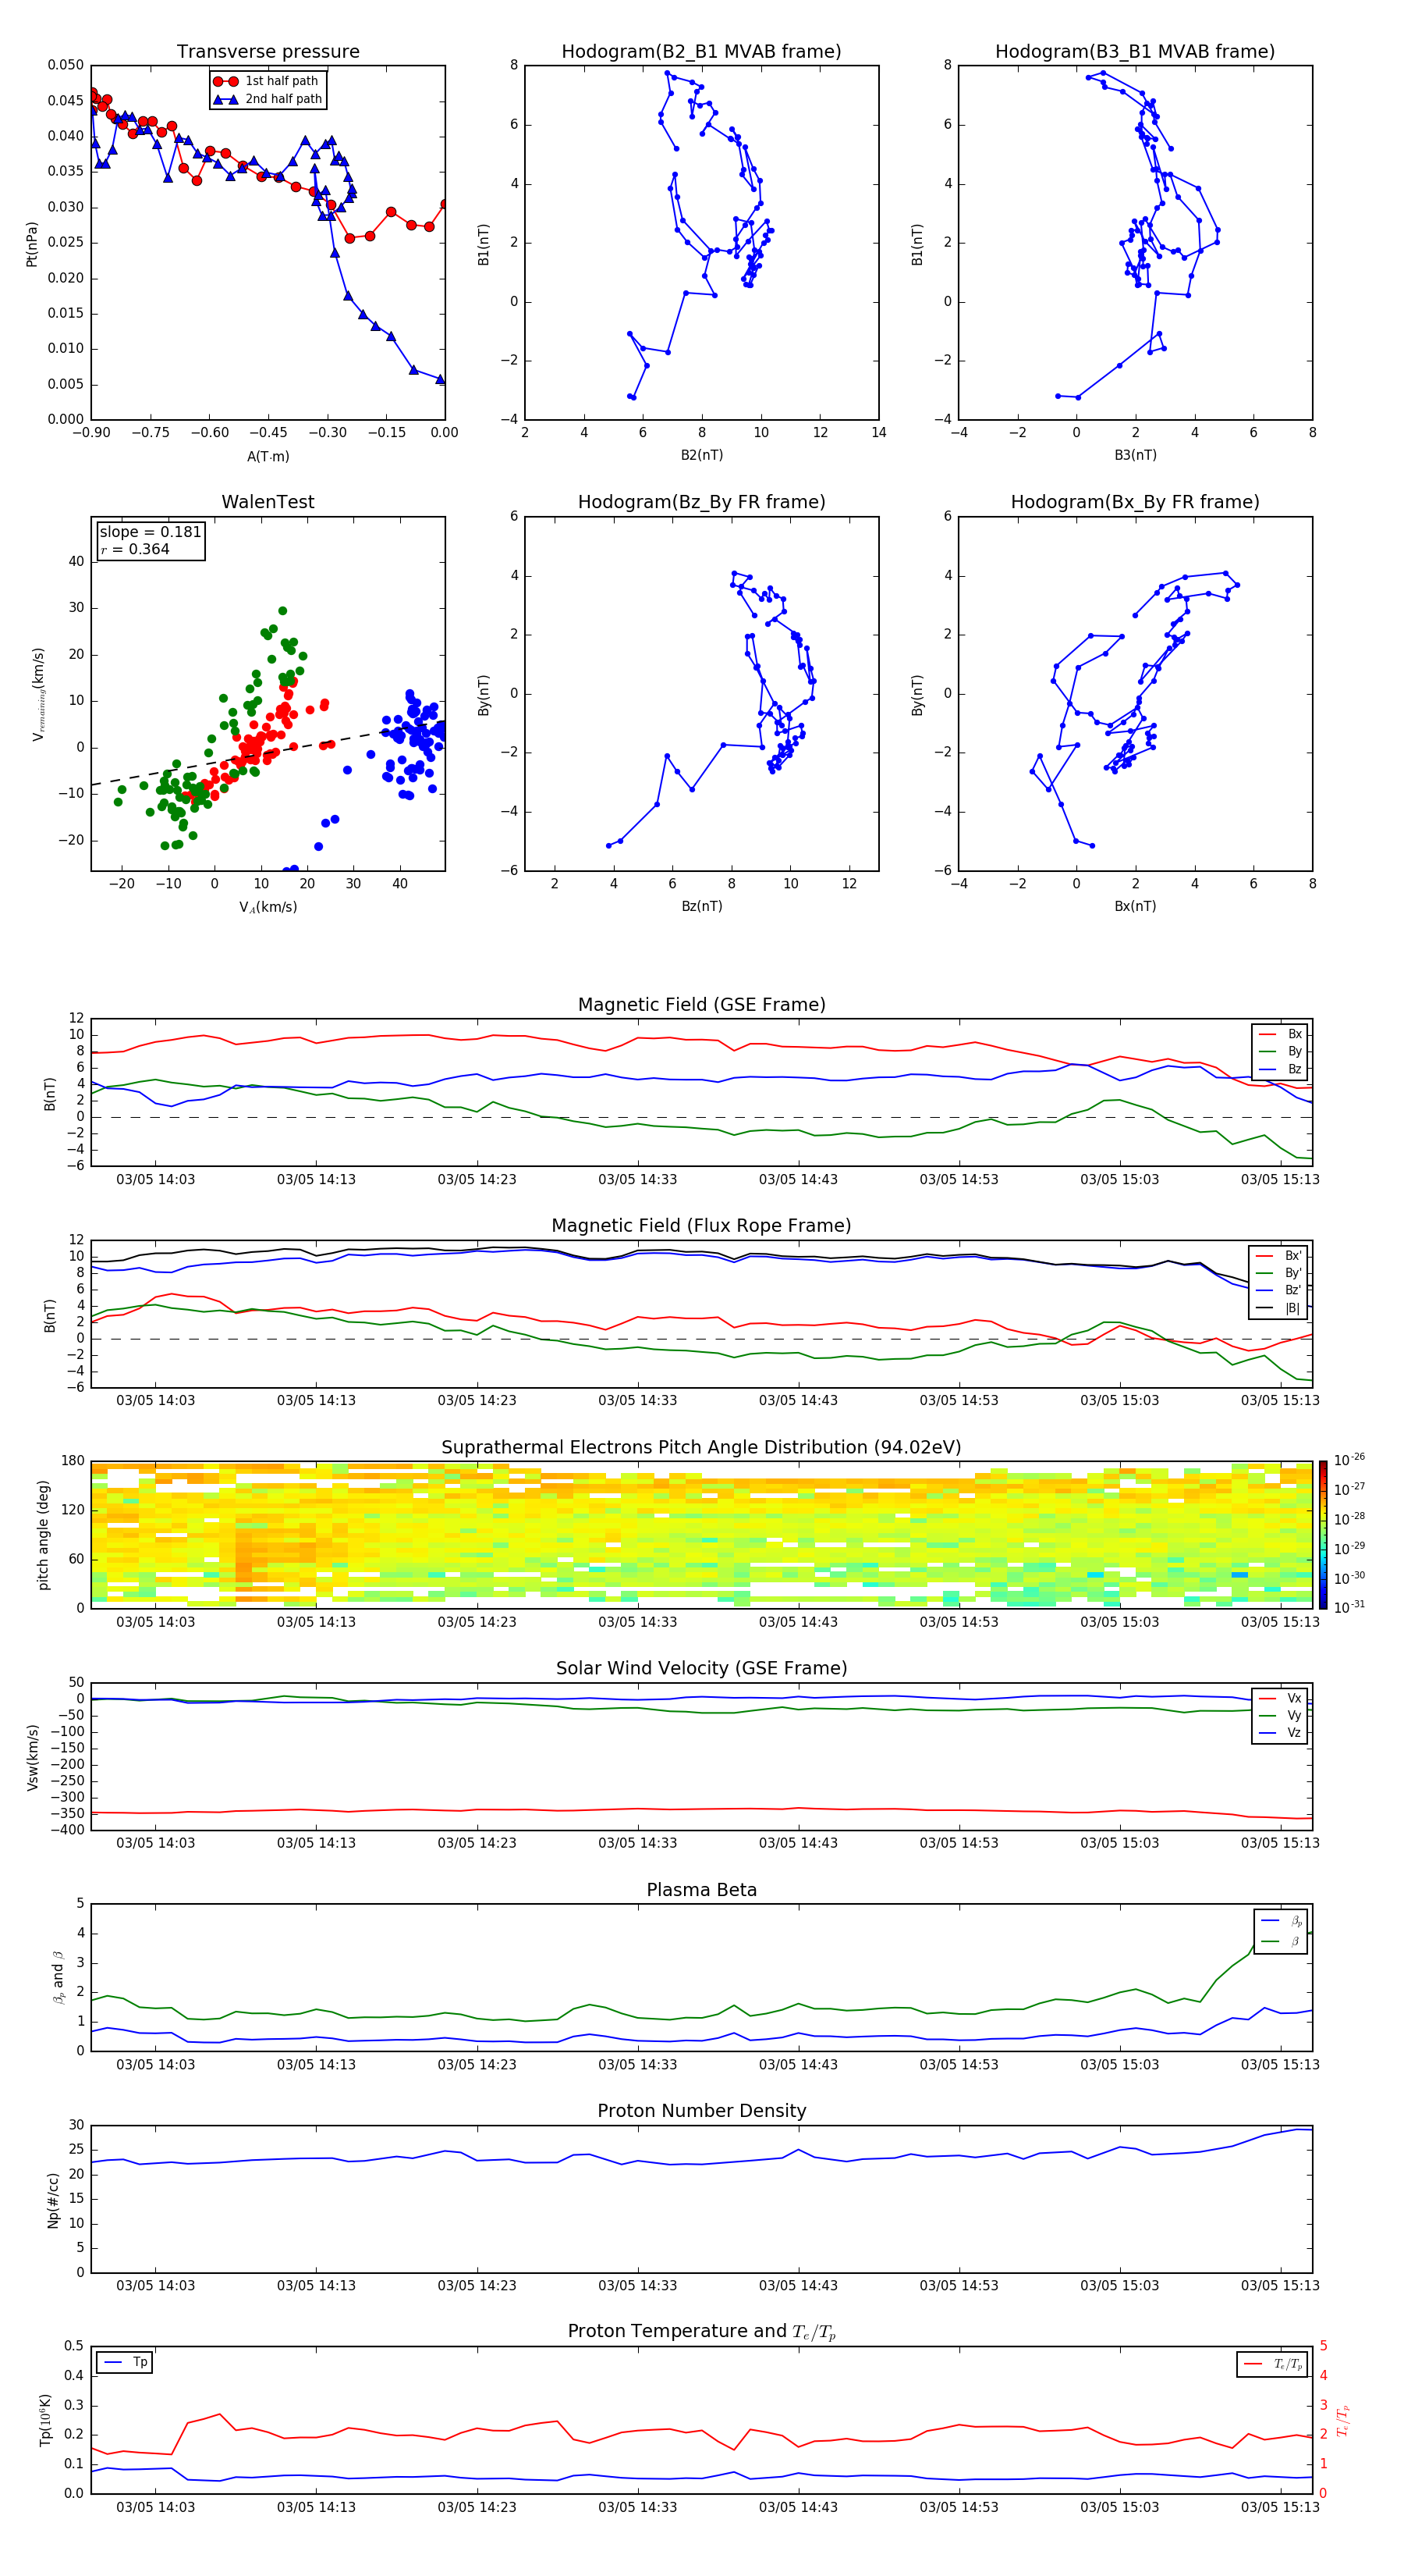Click the 'B2(nT)' x-axis label

701,455
